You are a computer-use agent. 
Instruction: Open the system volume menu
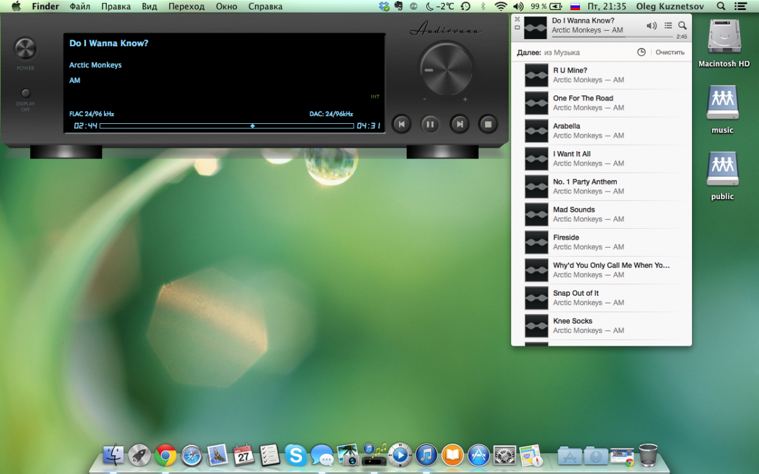518,6
